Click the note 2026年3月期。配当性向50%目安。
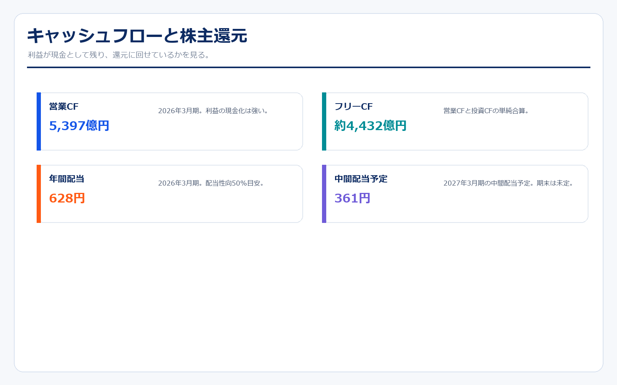 point(212,183)
